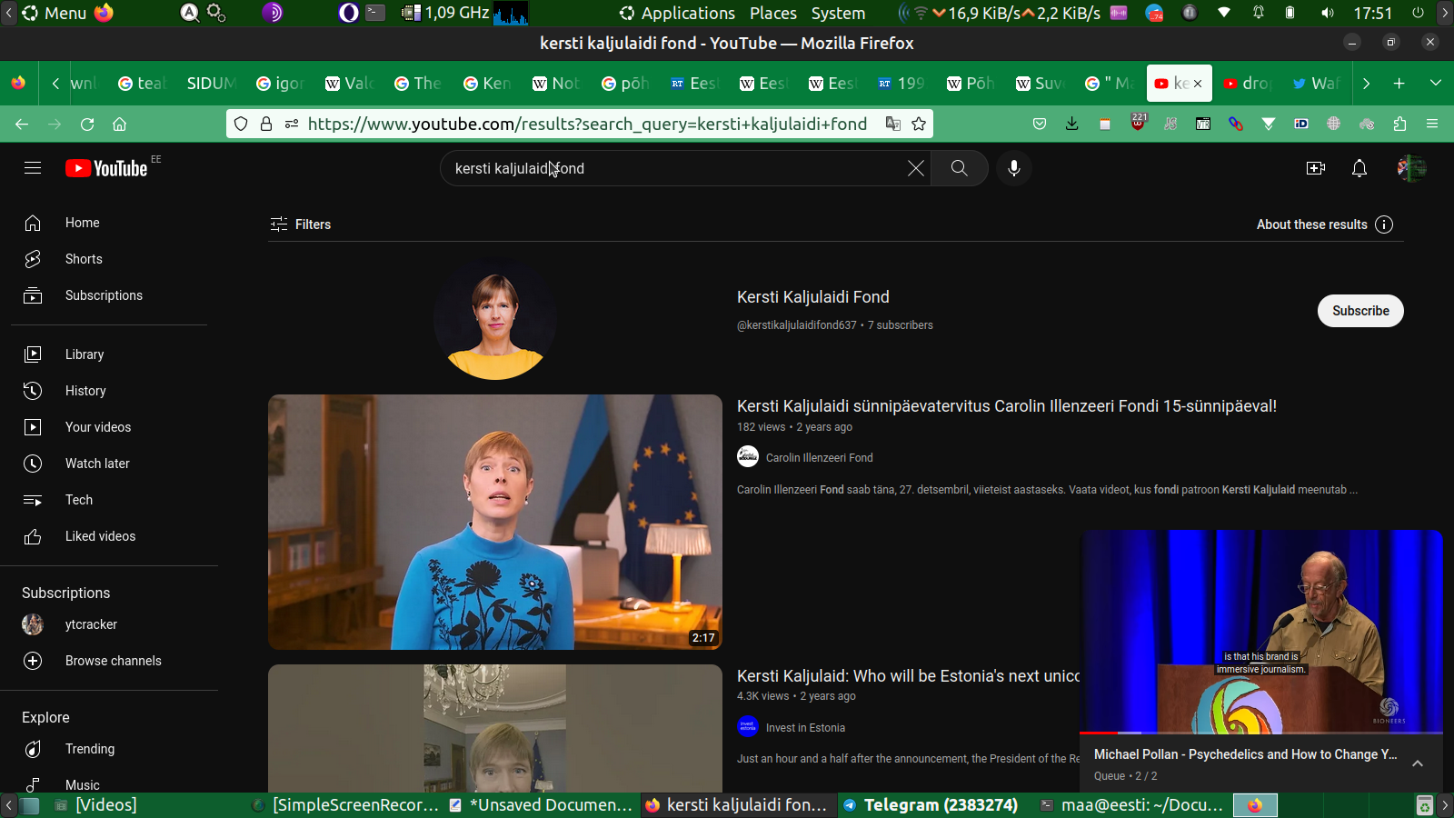Open the notifications bell
The image size is (1454, 818).
tap(1359, 168)
